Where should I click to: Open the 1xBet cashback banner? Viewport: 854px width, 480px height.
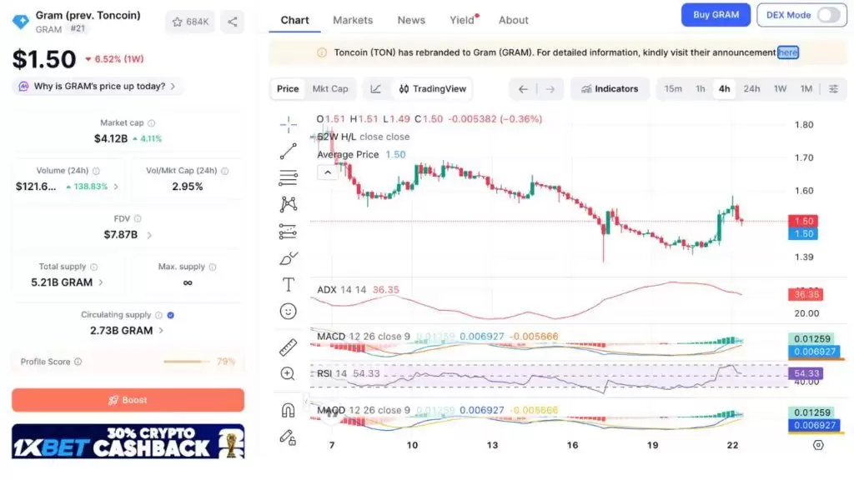[x=128, y=442]
